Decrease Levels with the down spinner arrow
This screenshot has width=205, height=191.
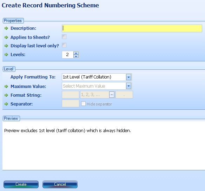(x=76, y=56)
